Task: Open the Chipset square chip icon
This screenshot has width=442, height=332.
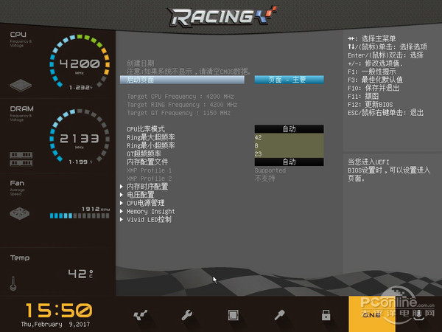Action: pos(233,315)
